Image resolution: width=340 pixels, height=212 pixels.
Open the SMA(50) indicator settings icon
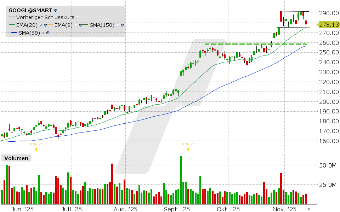tap(48, 33)
